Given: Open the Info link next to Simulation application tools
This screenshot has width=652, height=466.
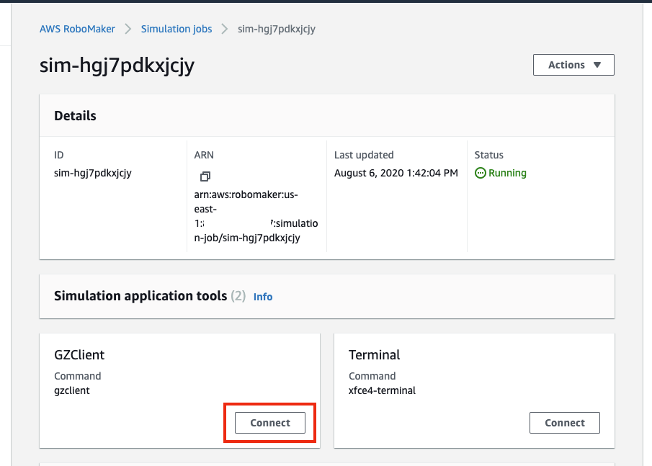Looking at the screenshot, I should [263, 297].
